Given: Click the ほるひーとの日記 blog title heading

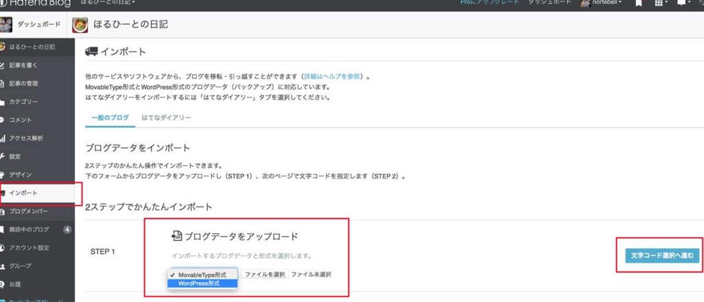Looking at the screenshot, I should [x=131, y=25].
